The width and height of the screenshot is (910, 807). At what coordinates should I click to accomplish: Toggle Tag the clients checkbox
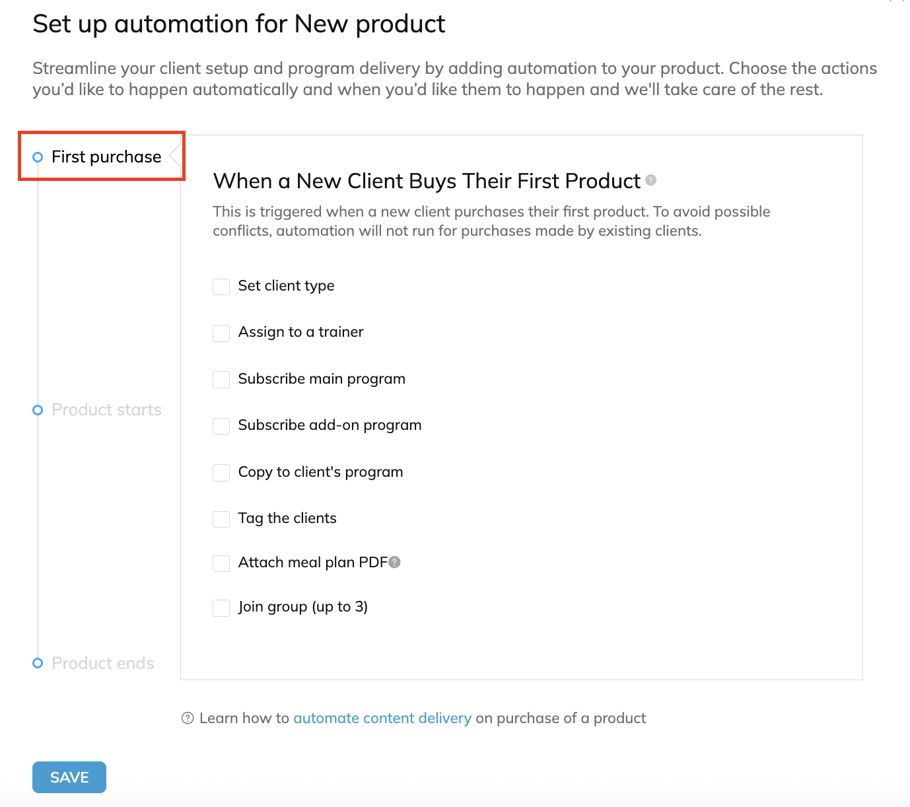[221, 519]
